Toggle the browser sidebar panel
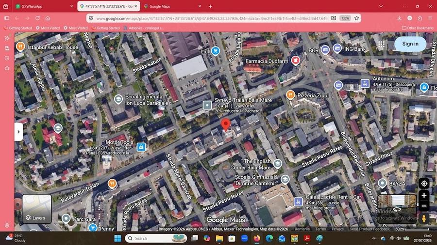The height and width of the screenshot is (245, 437). point(7,18)
